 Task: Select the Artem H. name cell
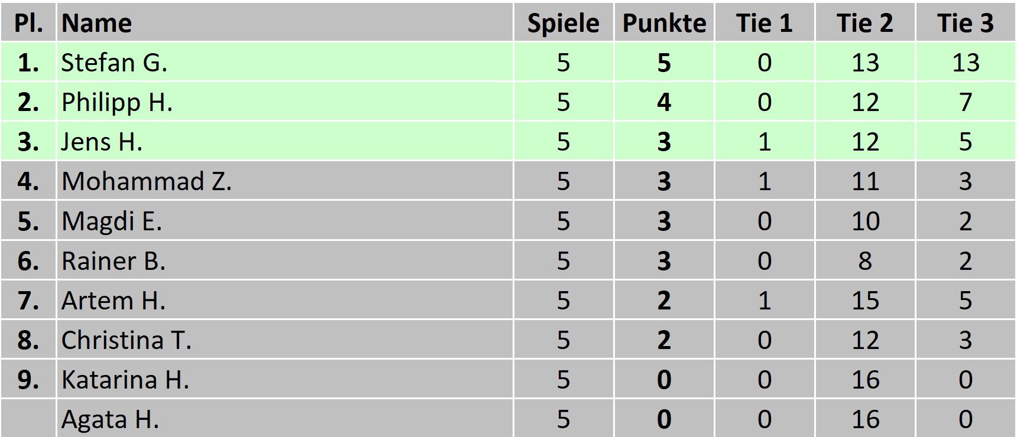114,301
